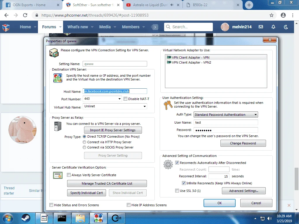
Task: Reload the phcorner page
Action: point(25,15)
